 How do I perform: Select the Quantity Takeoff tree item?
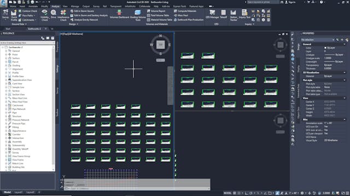click(20, 149)
